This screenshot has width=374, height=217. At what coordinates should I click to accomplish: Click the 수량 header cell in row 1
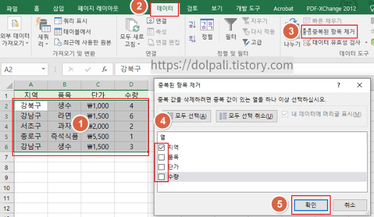point(131,95)
